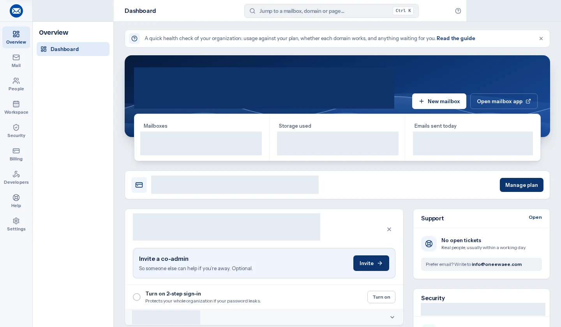Open Settings gear in sidebar

coord(16,224)
